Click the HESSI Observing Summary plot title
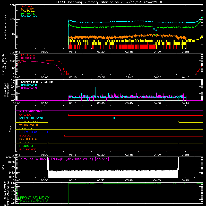This screenshot has width=206, height=206. [x=109, y=2]
